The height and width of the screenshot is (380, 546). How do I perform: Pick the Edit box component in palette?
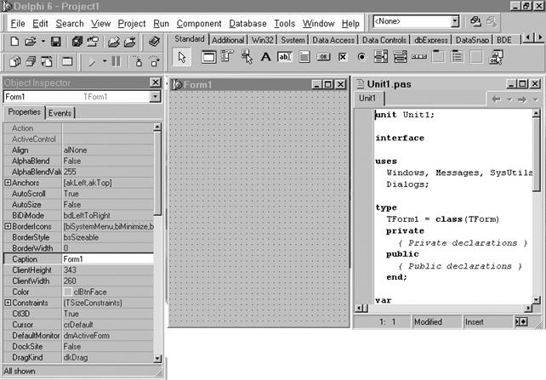(x=285, y=57)
